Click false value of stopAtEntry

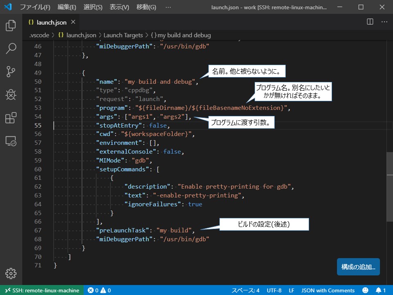click(158, 125)
